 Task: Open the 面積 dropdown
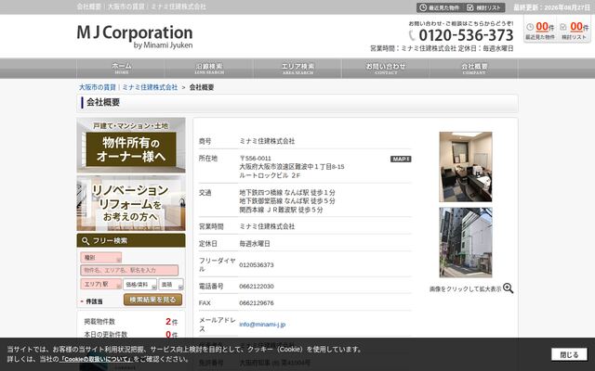pos(171,285)
